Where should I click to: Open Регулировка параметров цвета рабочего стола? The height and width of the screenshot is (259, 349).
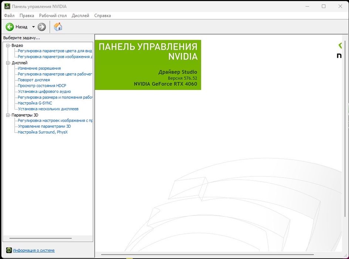[x=55, y=74]
